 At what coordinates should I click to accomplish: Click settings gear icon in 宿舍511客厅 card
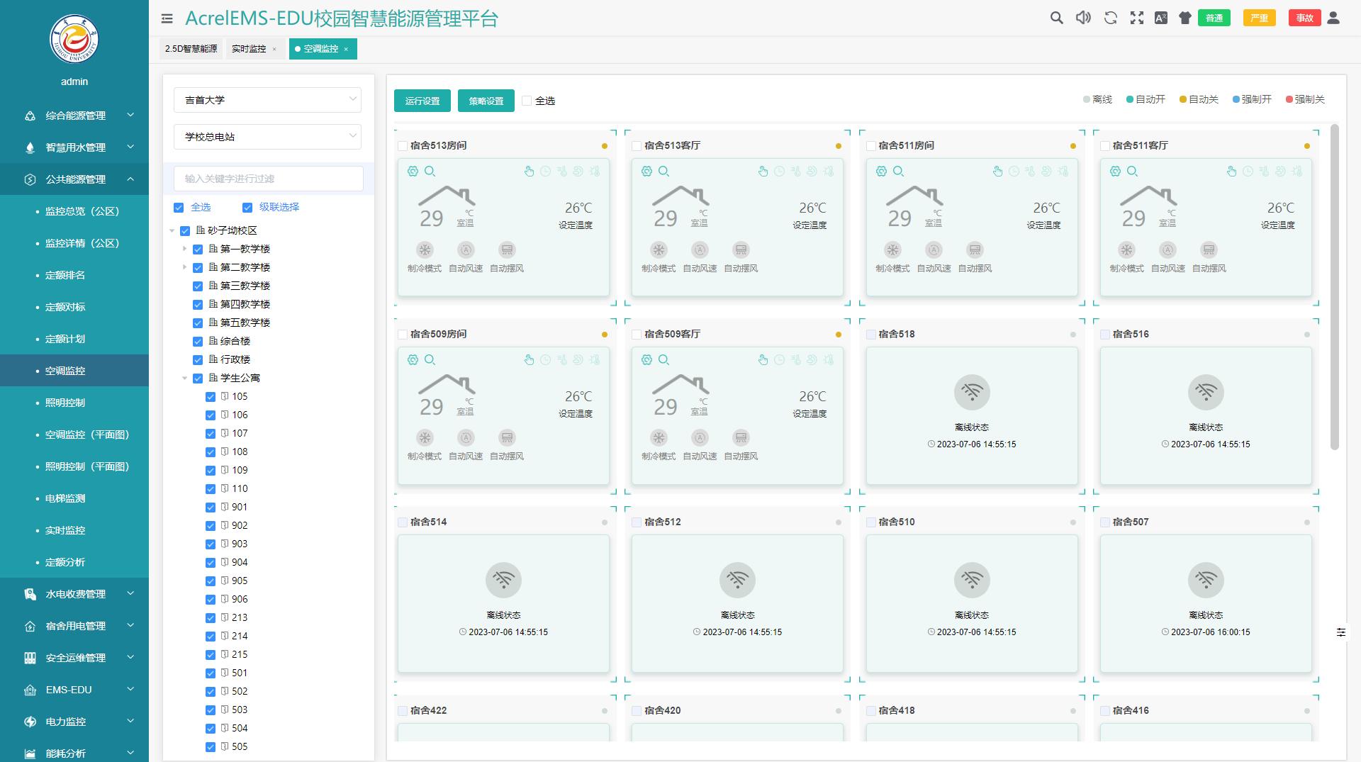pyautogui.click(x=1115, y=172)
